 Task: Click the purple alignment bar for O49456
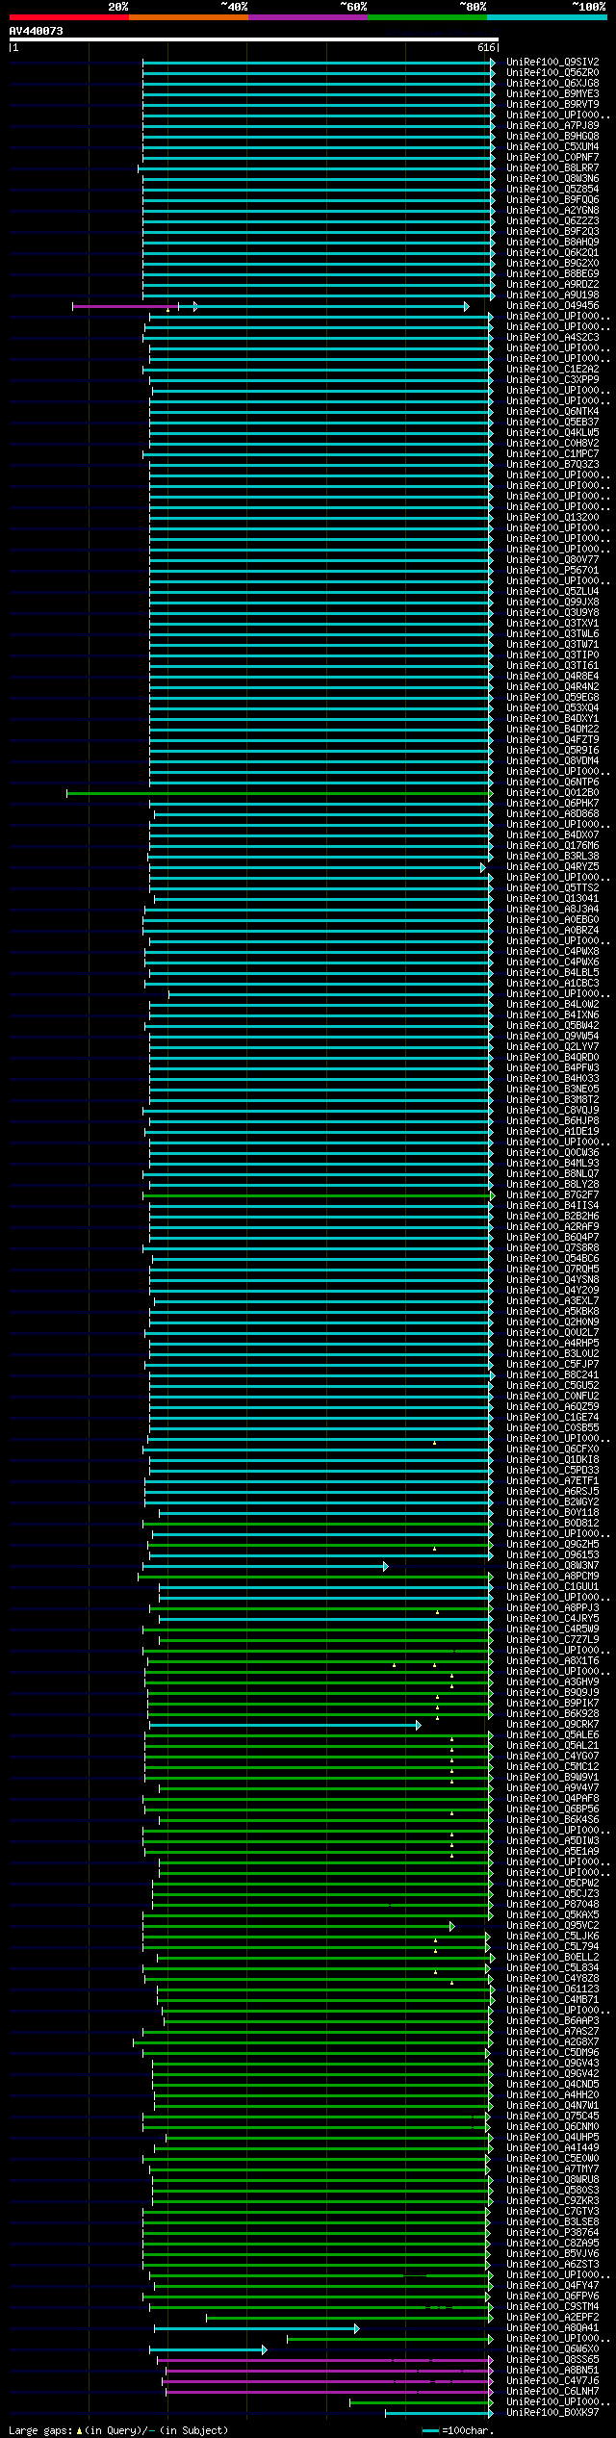[125, 307]
